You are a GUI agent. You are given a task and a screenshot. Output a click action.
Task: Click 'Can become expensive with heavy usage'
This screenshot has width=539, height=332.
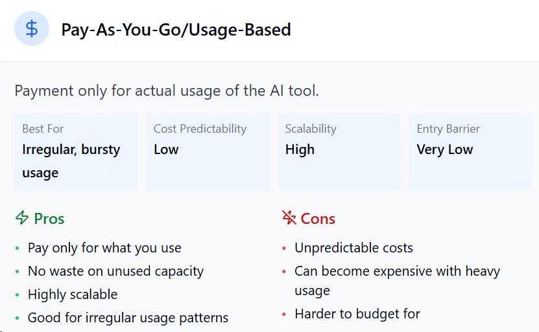(397, 281)
